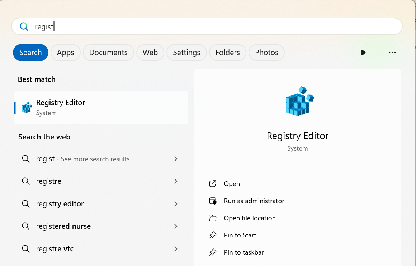Show results under the Photos tab
The image size is (416, 266).
tap(266, 53)
